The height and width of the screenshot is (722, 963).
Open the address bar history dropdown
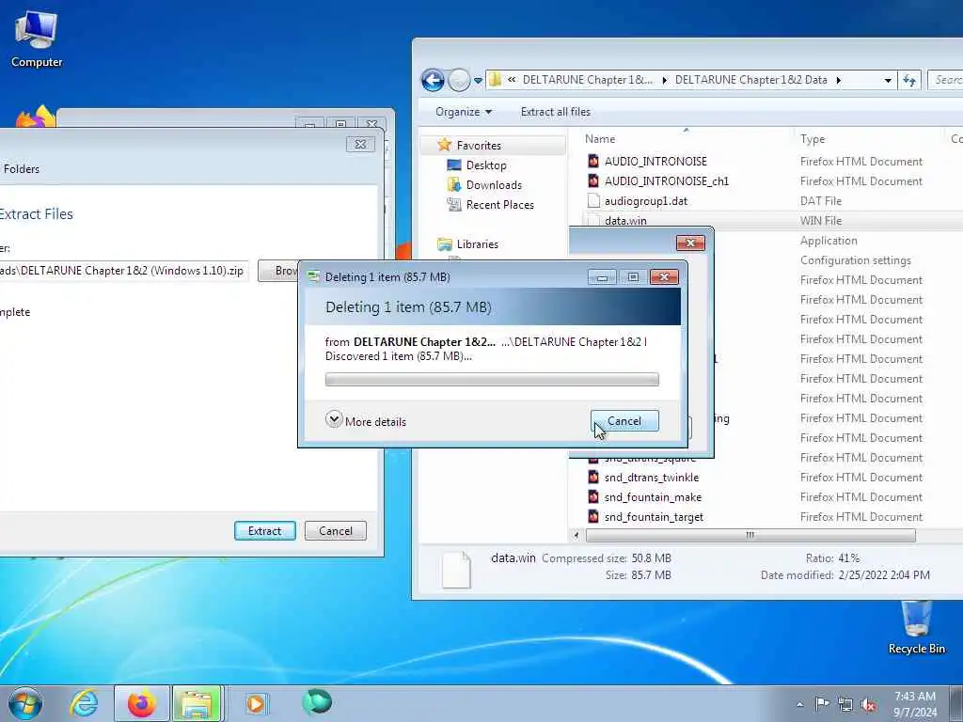pyautogui.click(x=888, y=81)
